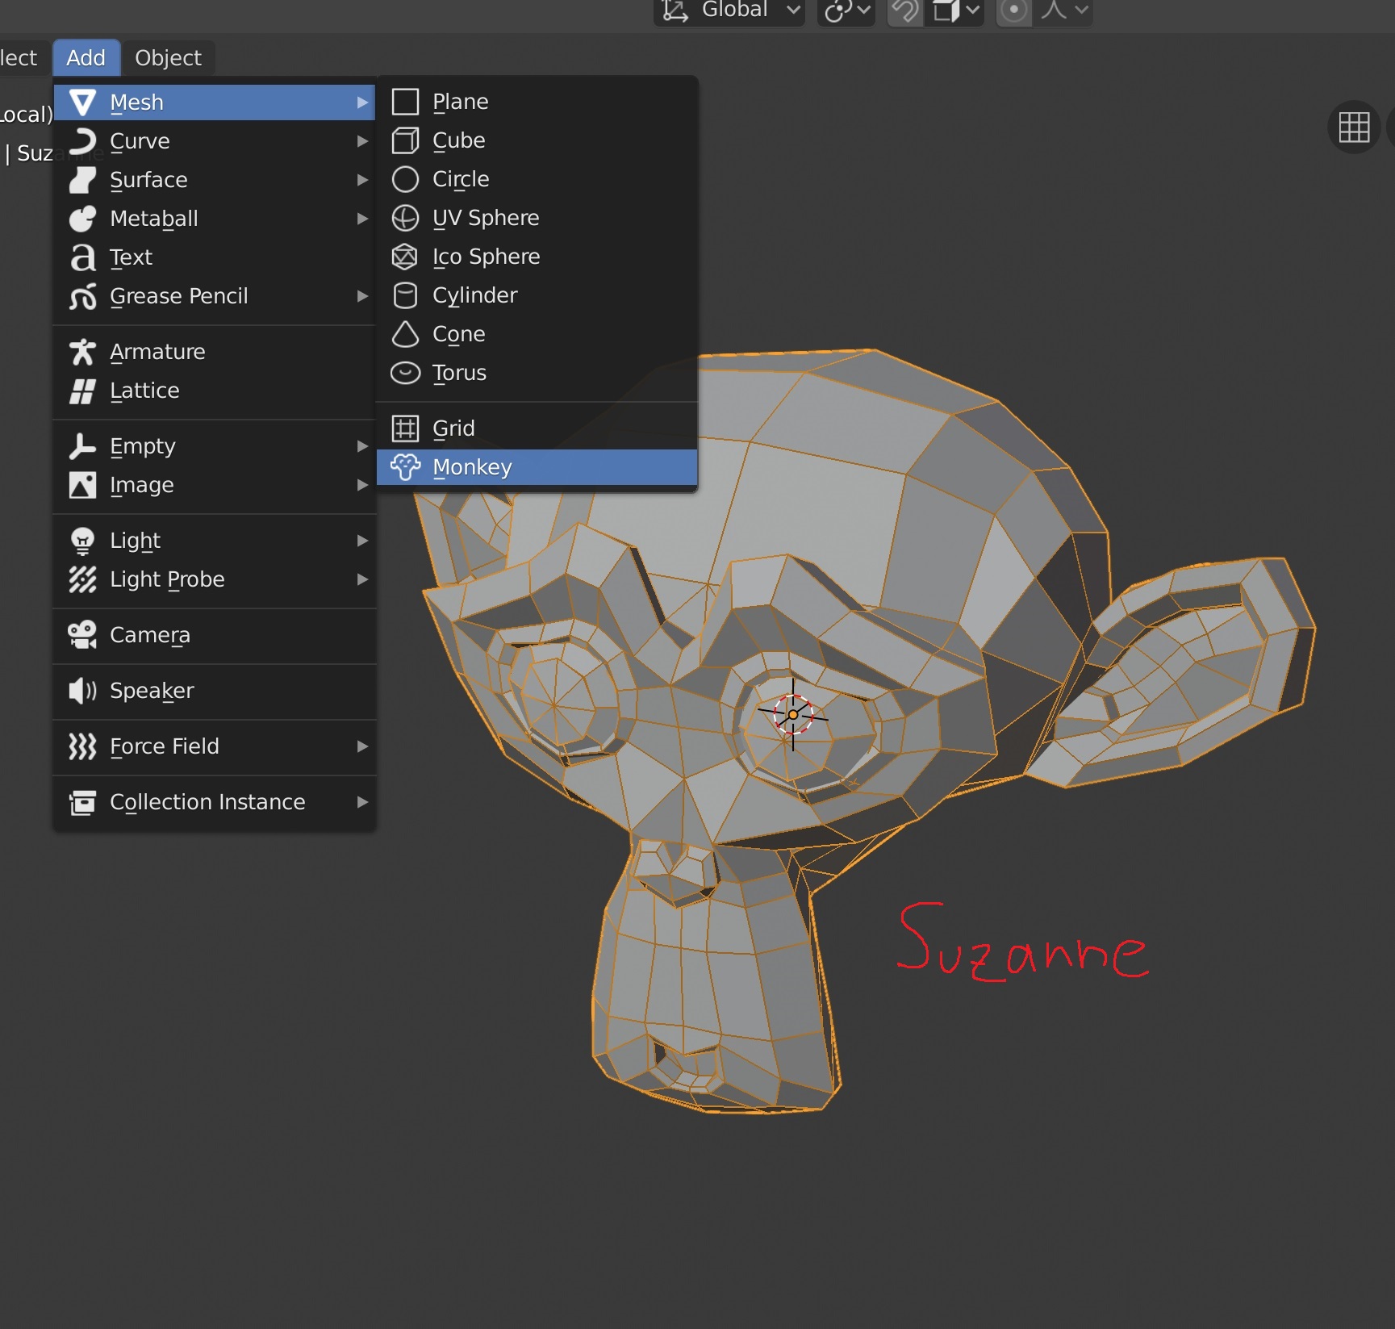Add a Grid mesh
This screenshot has height=1329, width=1395.
(x=537, y=428)
